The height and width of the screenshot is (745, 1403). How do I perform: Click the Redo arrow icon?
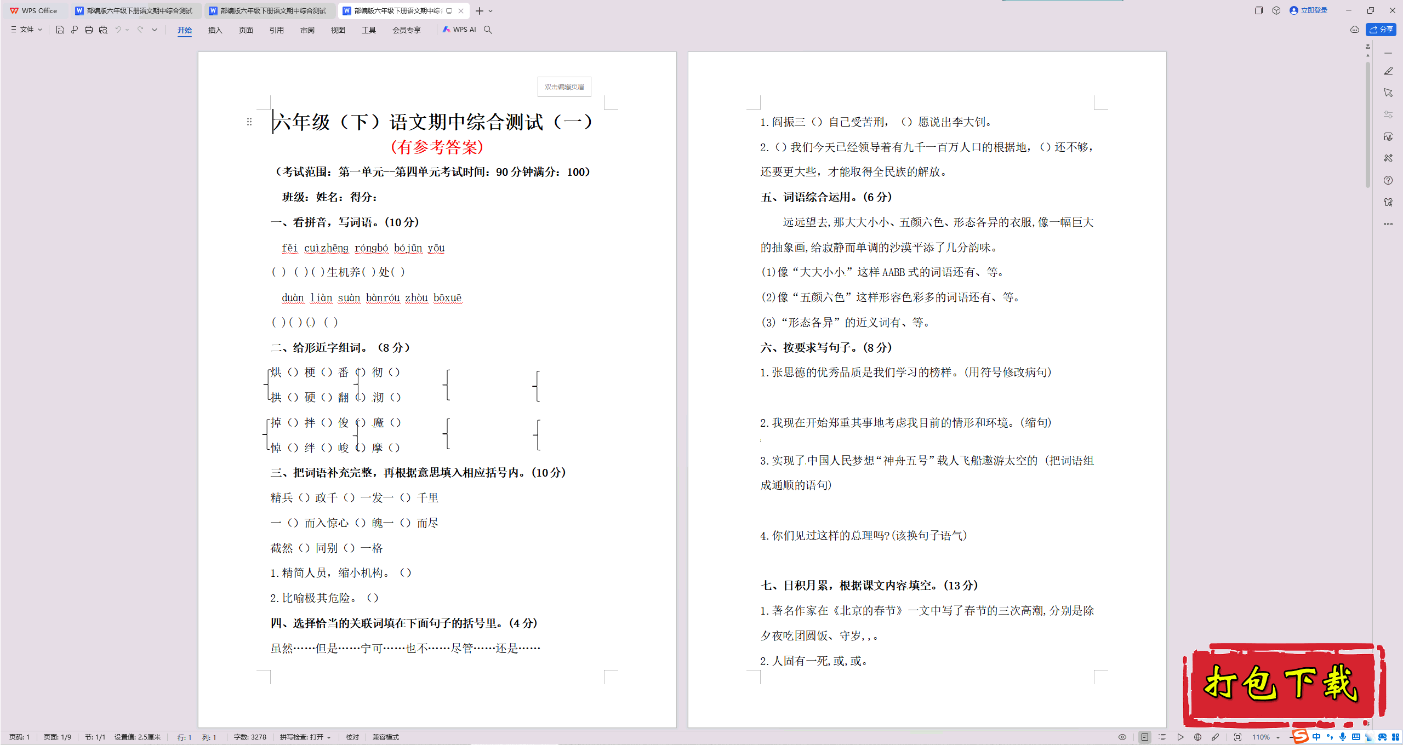coord(140,30)
